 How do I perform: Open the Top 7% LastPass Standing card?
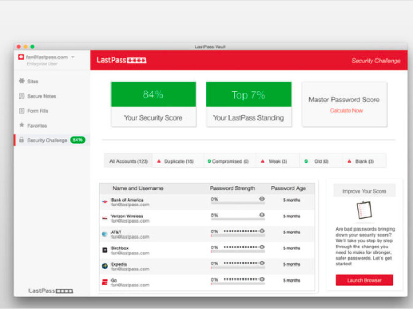[249, 104]
